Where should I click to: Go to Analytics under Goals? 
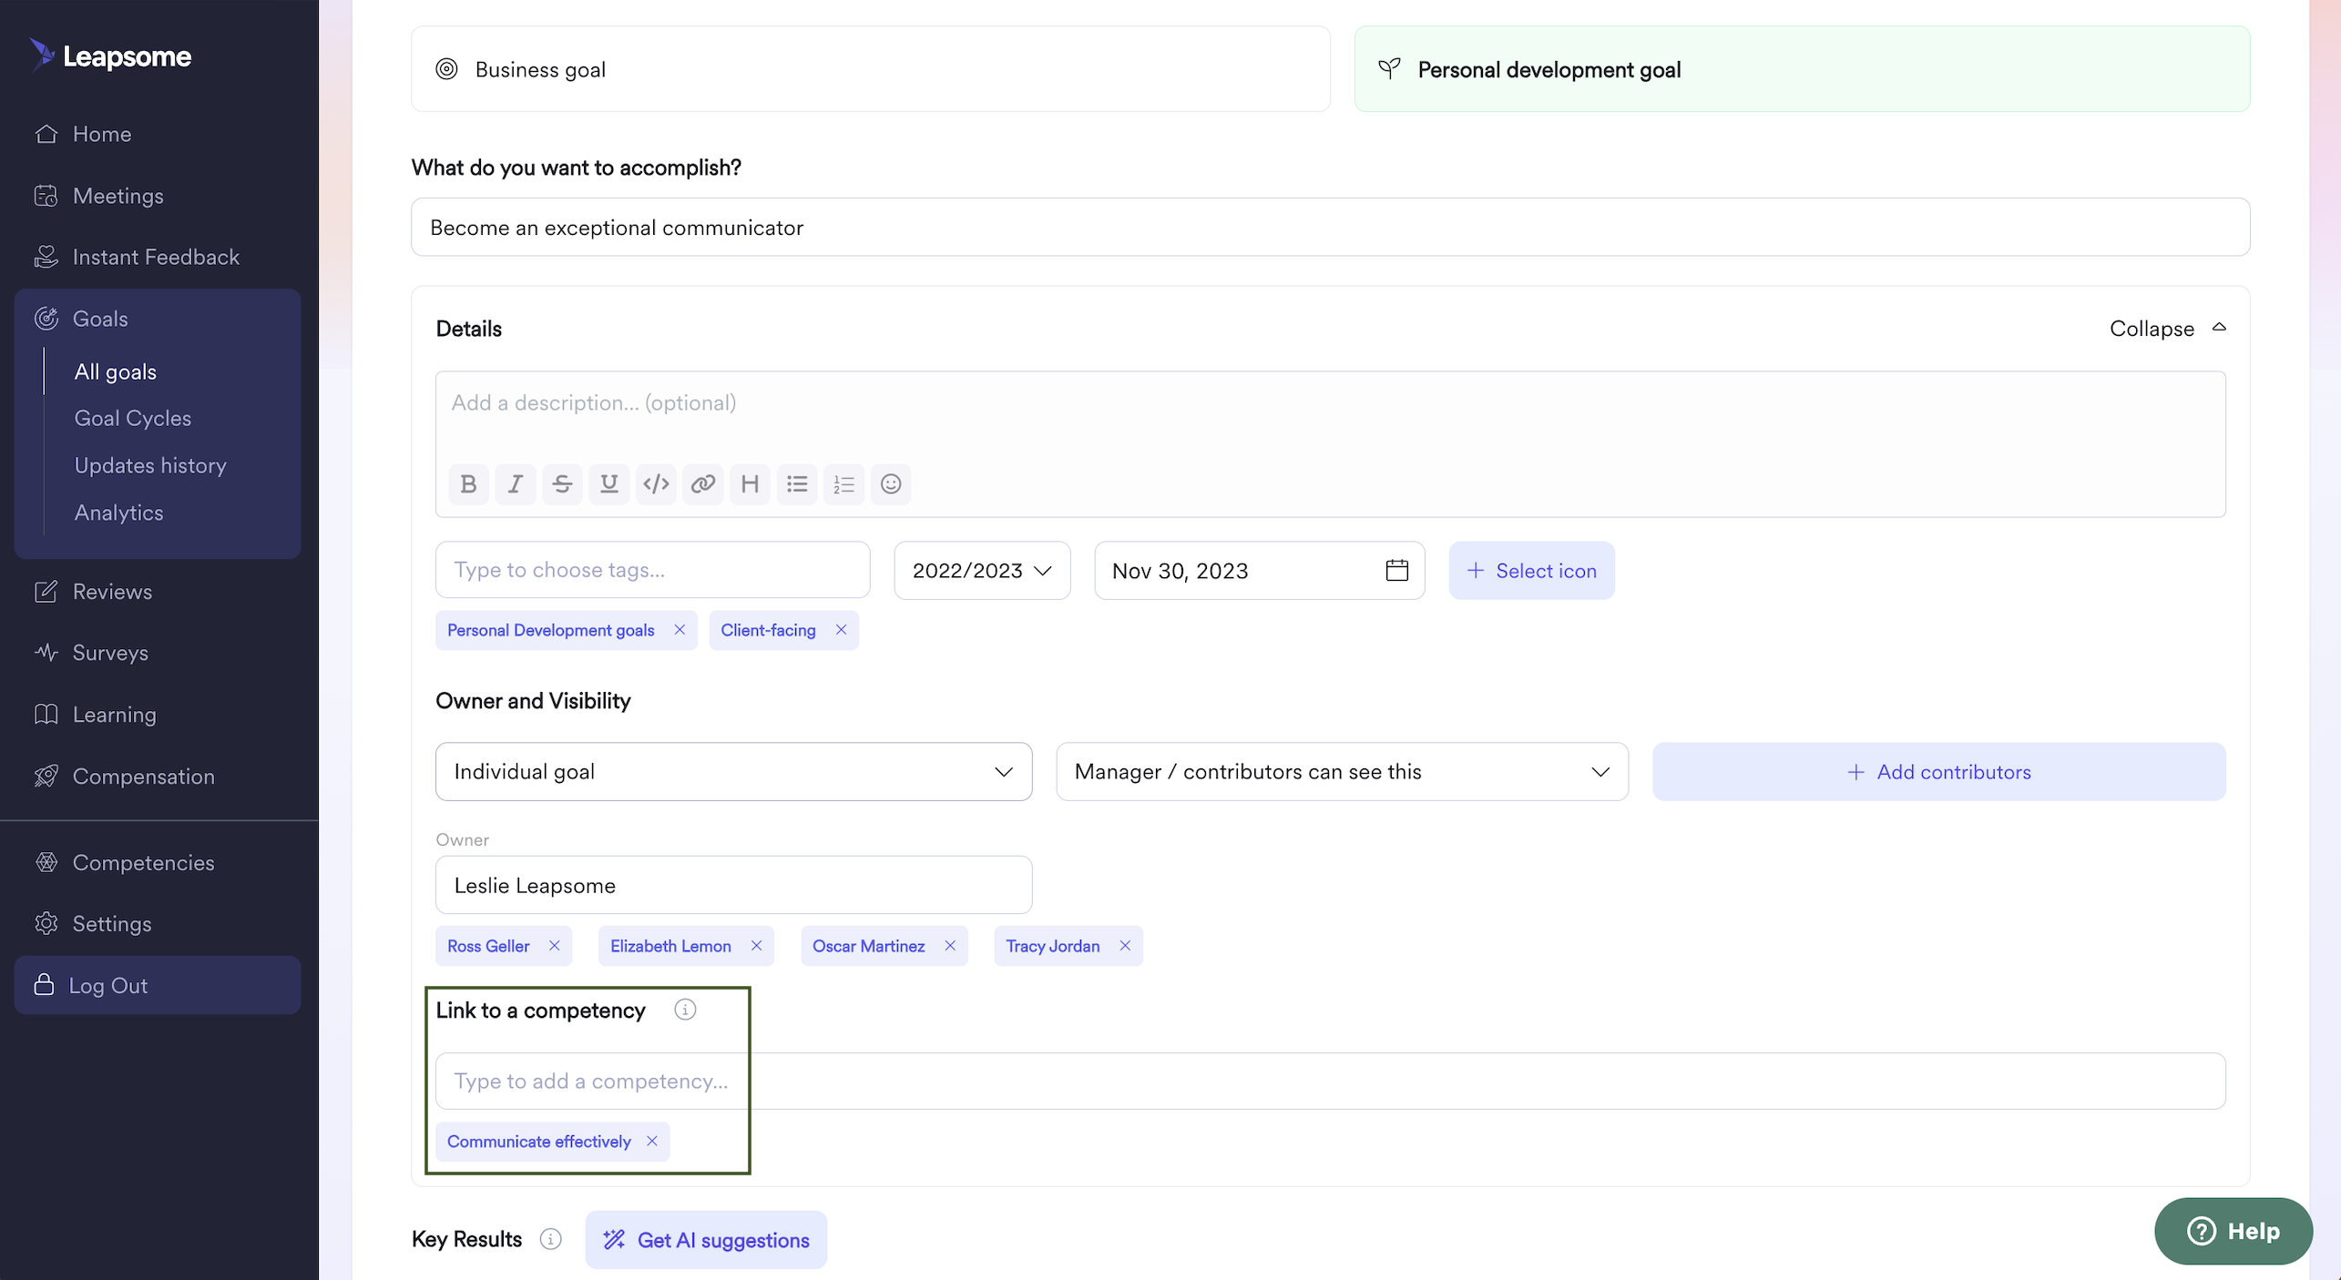click(x=118, y=513)
